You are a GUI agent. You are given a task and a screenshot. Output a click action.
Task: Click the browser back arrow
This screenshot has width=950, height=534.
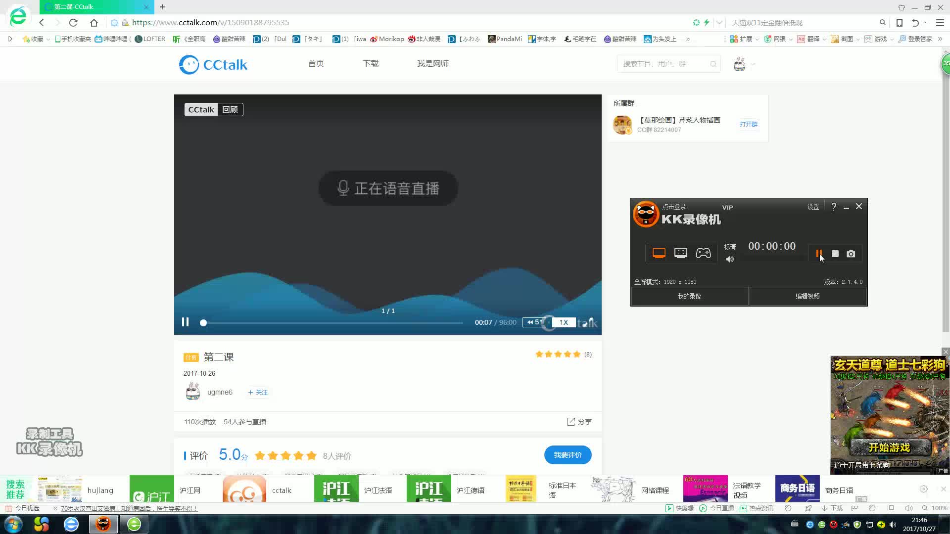42,22
